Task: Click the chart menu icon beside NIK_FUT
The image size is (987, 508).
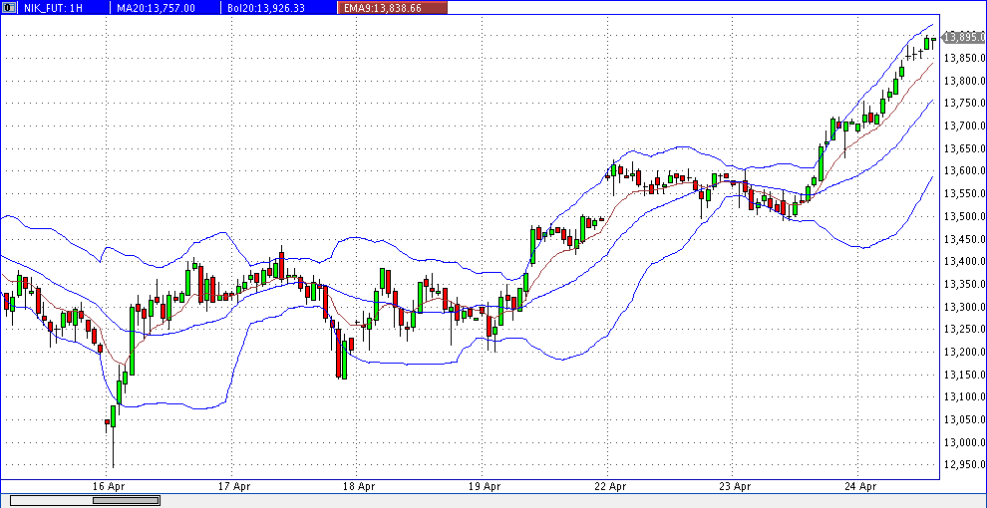Action: pyautogui.click(x=8, y=8)
